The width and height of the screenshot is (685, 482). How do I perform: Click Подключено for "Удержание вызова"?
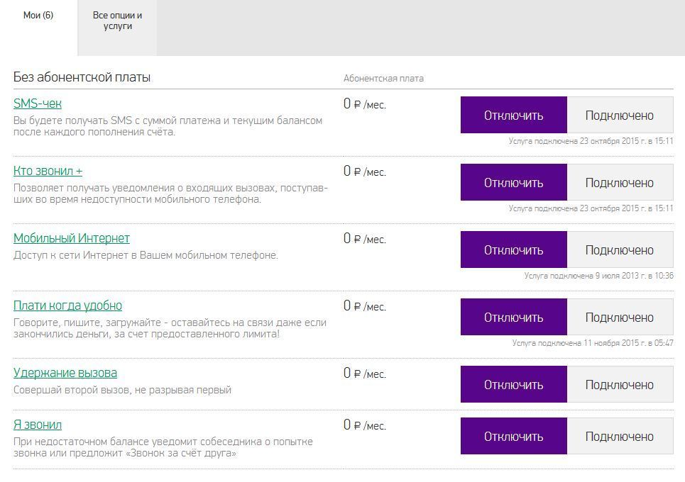(x=620, y=384)
